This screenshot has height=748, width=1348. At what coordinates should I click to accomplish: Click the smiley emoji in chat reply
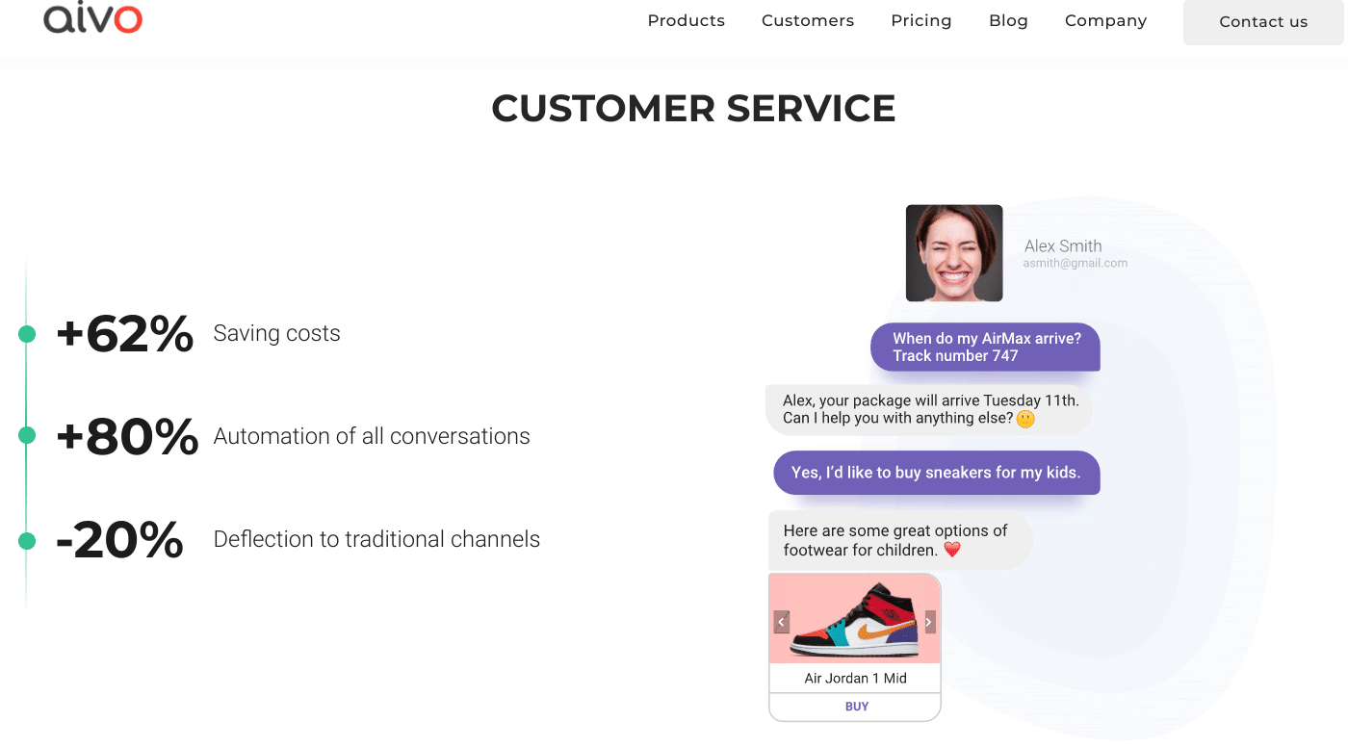1025,419
